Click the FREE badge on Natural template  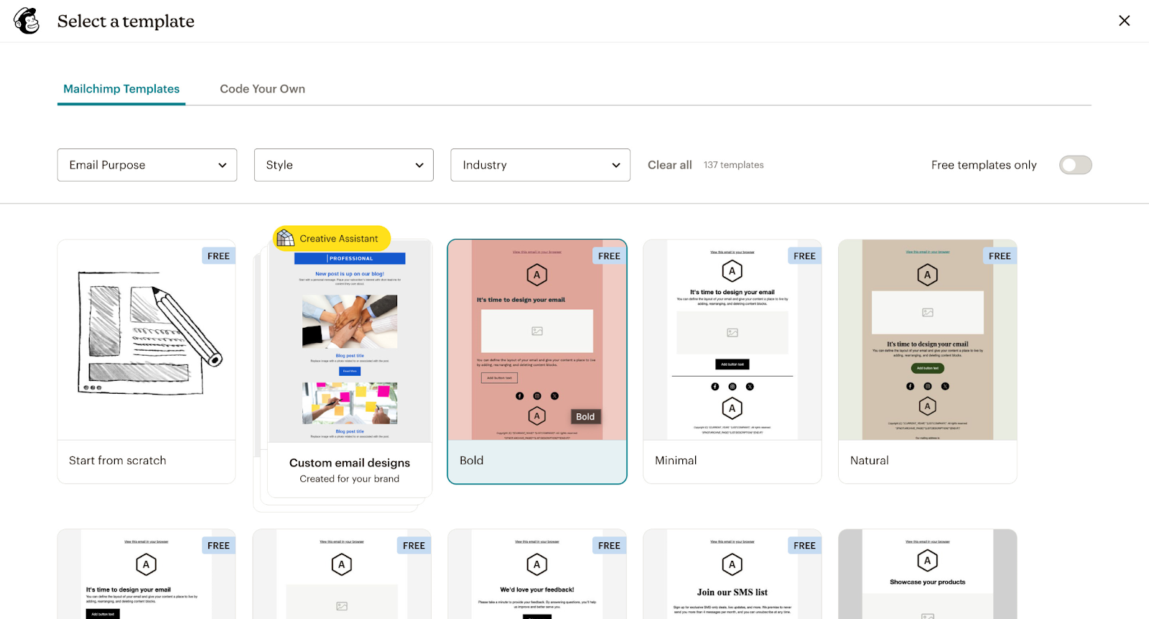[1000, 256]
